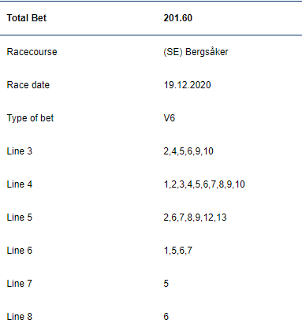Select the 19.12.2020 race date value

(x=187, y=85)
